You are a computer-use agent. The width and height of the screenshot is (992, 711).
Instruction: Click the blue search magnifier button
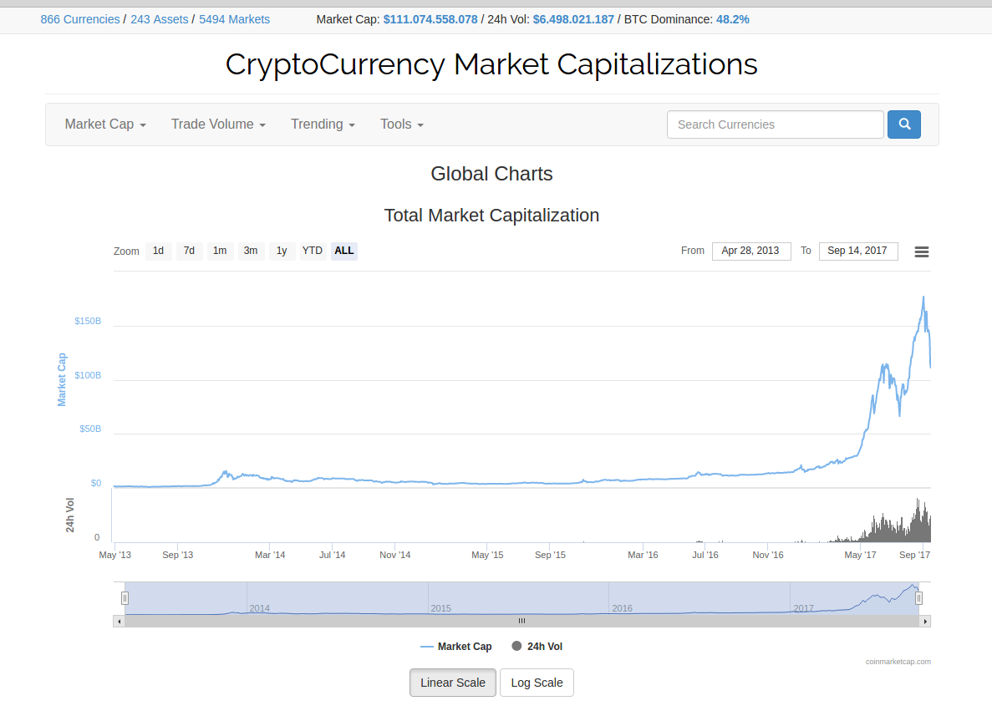903,124
